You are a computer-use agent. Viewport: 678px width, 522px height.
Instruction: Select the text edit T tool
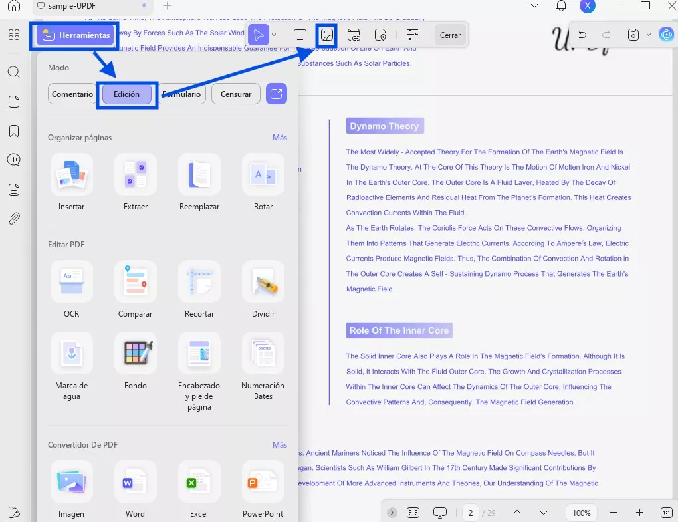pyautogui.click(x=300, y=35)
